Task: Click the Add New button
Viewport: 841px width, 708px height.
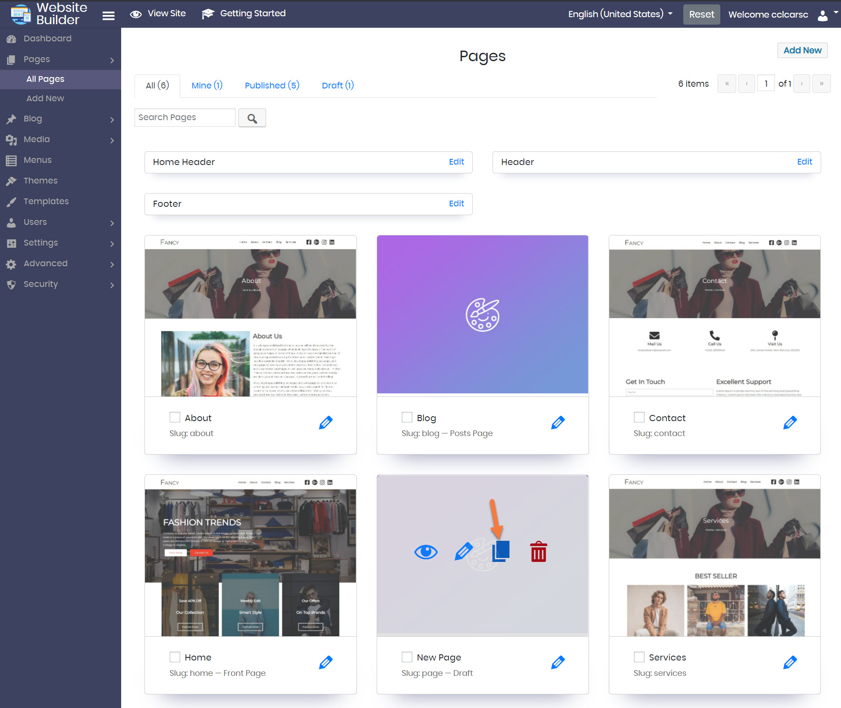Action: (x=802, y=50)
